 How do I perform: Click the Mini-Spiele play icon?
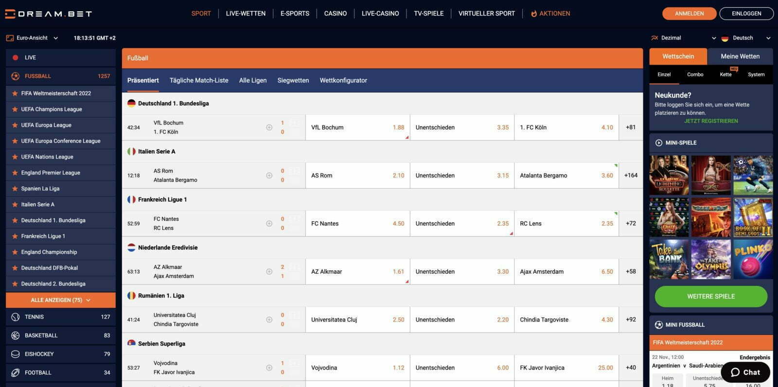tap(659, 143)
